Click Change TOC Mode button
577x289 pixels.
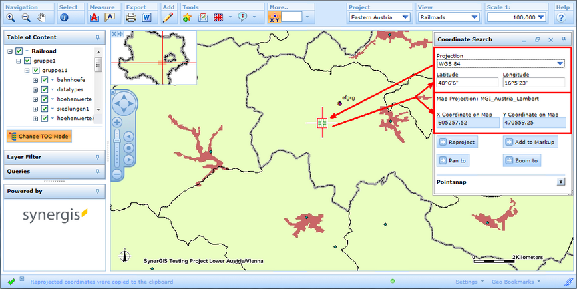coord(39,137)
